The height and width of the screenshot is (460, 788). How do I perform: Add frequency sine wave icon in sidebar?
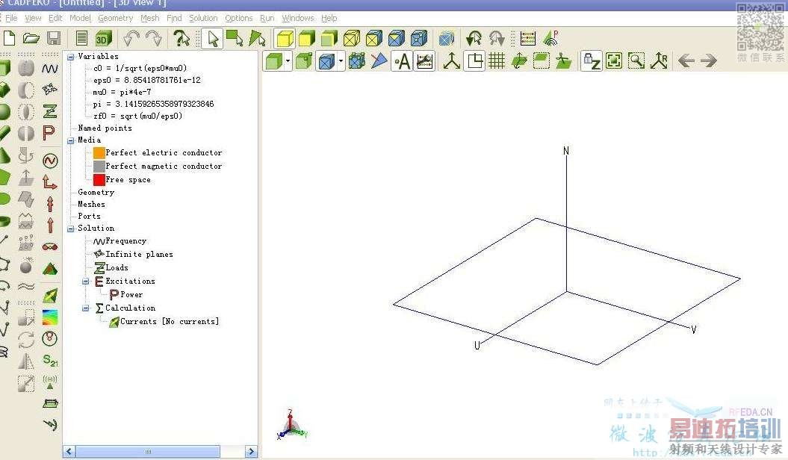[x=50, y=68]
